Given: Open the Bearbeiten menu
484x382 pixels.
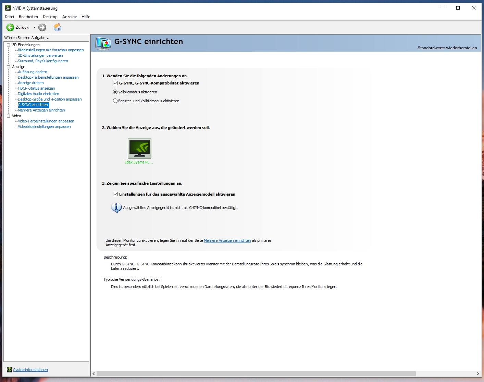Looking at the screenshot, I should [28, 17].
